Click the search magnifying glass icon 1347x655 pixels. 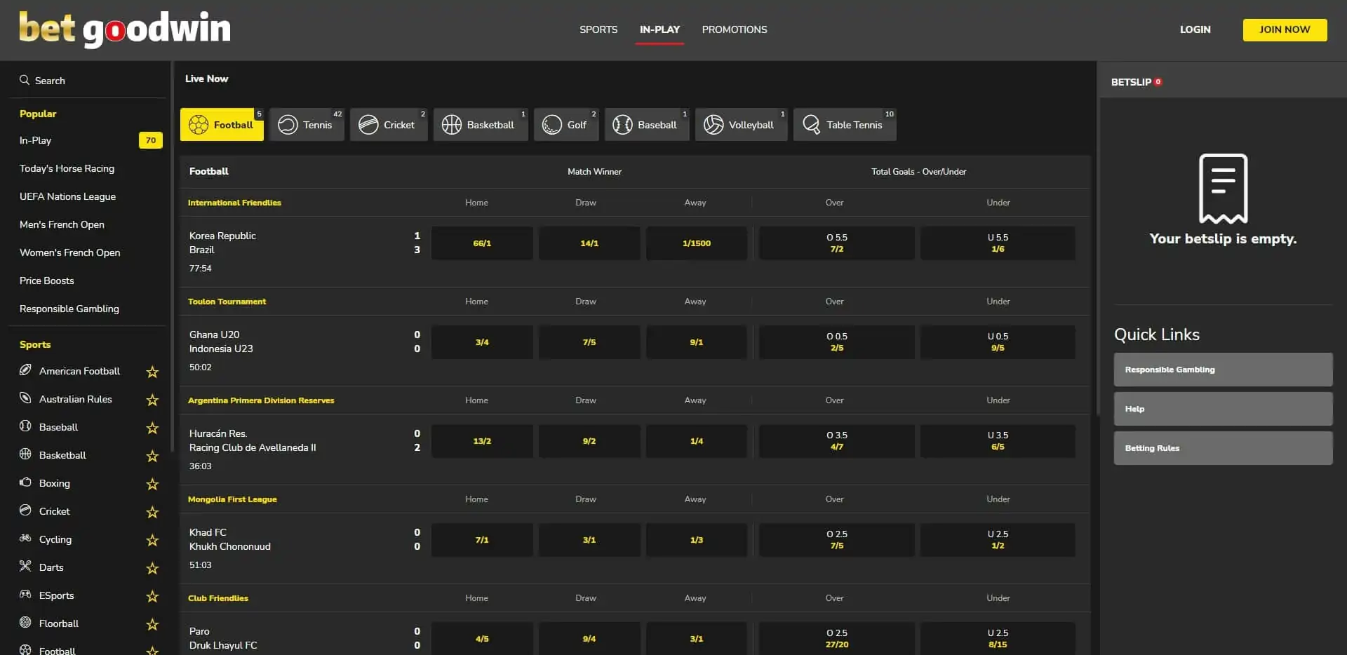(25, 80)
